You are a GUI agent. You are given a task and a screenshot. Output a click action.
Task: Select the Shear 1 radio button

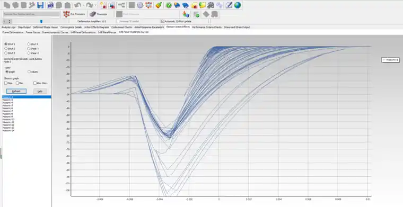pyautogui.click(x=29, y=49)
